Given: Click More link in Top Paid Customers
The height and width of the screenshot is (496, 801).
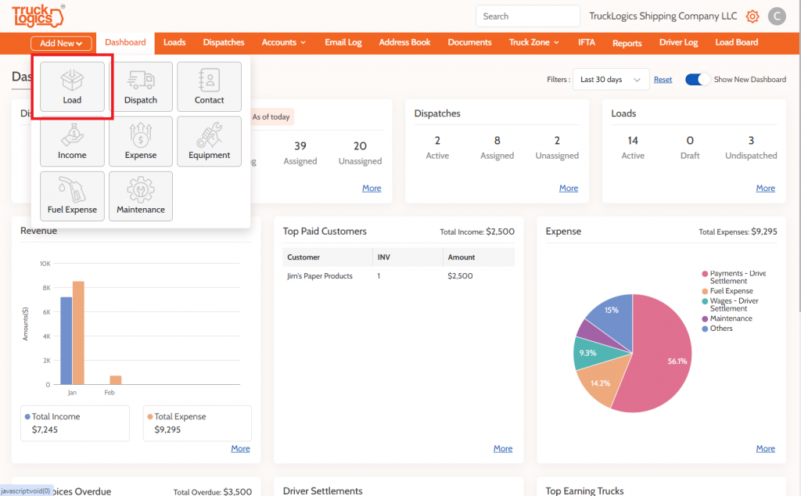Looking at the screenshot, I should coord(503,448).
